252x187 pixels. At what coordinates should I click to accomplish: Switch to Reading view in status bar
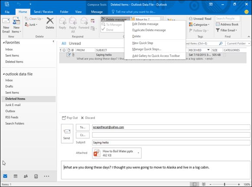coord(204,184)
